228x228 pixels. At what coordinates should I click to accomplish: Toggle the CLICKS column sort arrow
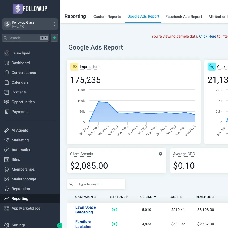tap(155, 197)
